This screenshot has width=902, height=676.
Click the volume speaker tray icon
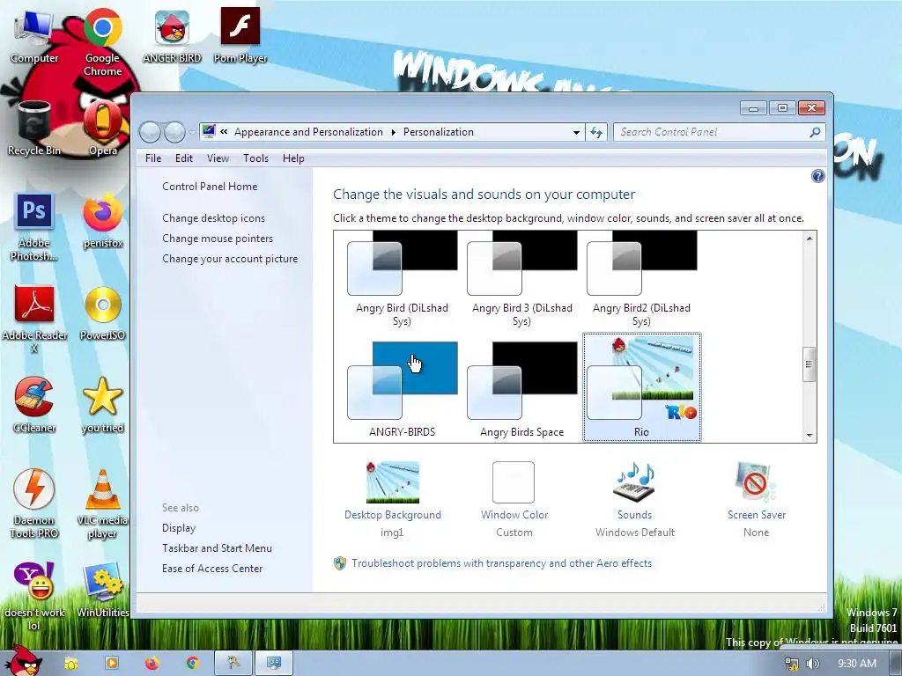(x=812, y=664)
